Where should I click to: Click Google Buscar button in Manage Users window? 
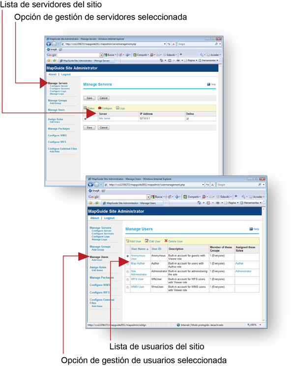157,197
